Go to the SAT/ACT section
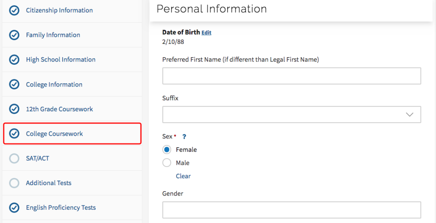The image size is (436, 223). pos(72,159)
